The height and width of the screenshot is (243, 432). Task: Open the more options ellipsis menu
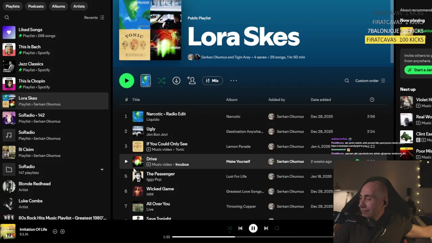234,81
